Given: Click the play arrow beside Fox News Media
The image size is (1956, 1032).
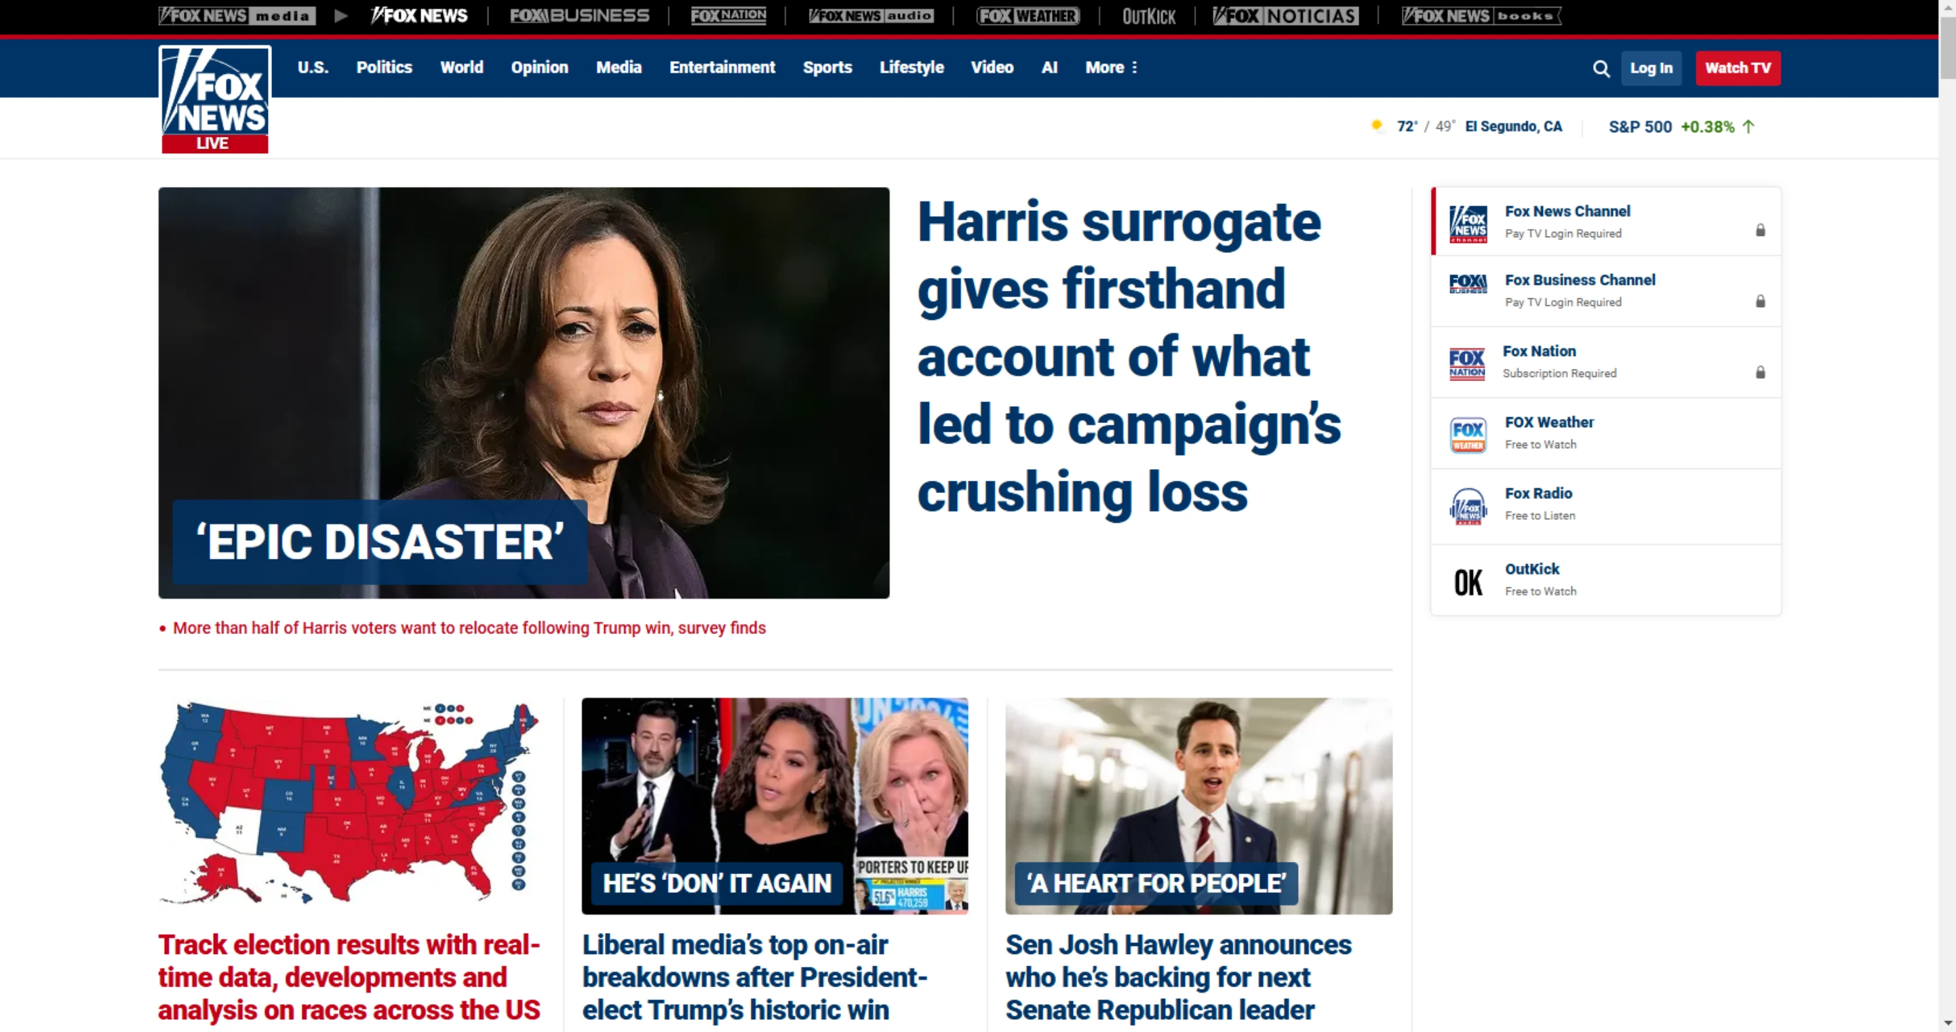Looking at the screenshot, I should pos(341,16).
